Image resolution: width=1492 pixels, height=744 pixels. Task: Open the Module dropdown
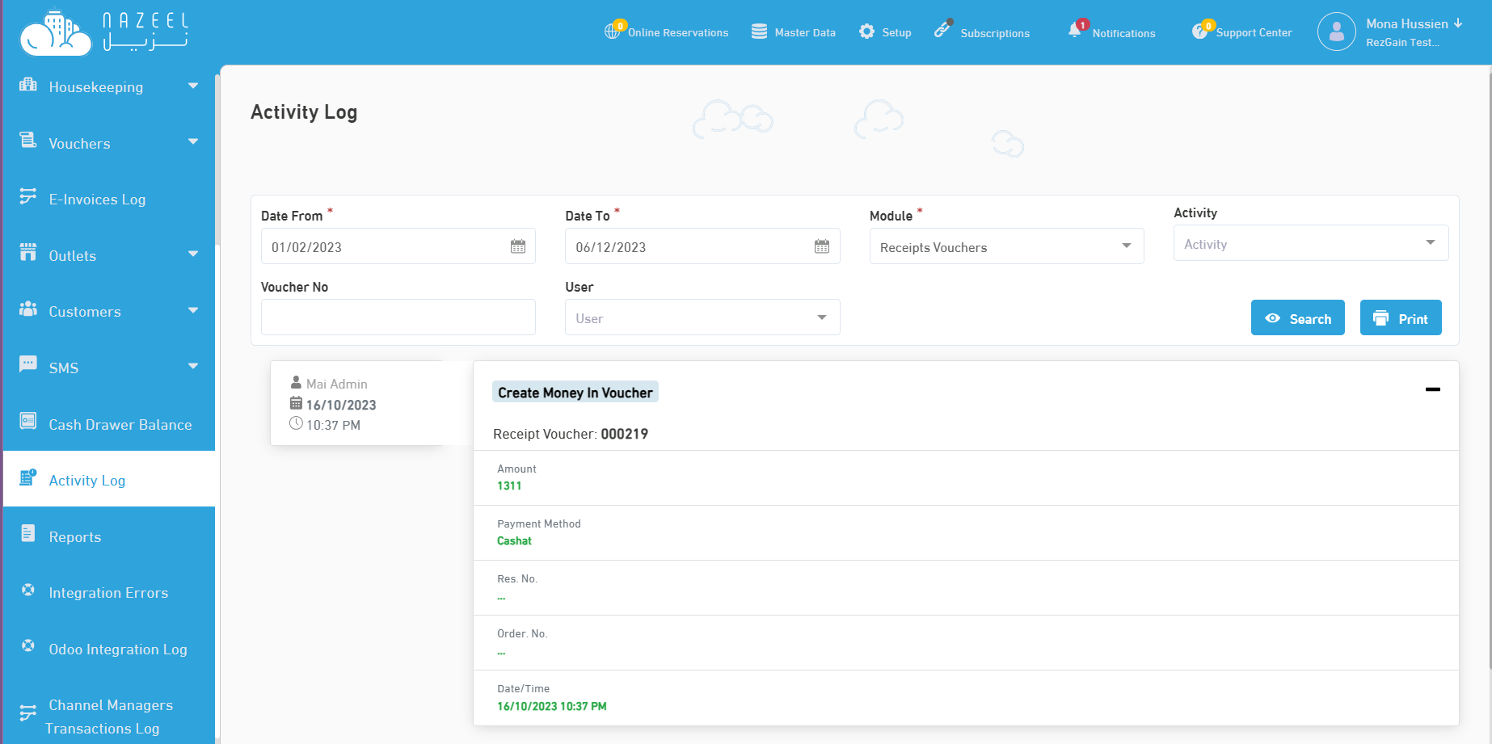(x=1006, y=246)
